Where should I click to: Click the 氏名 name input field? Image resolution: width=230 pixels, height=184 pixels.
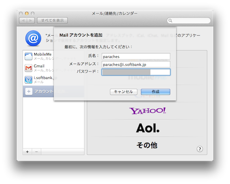click(x=136, y=56)
